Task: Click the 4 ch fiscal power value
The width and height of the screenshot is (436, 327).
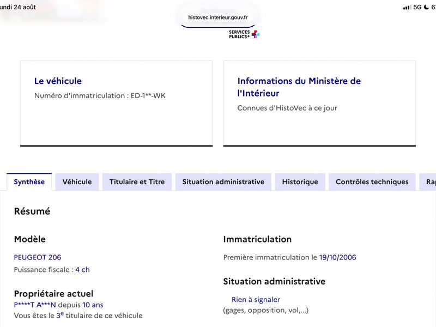Action: coord(82,270)
